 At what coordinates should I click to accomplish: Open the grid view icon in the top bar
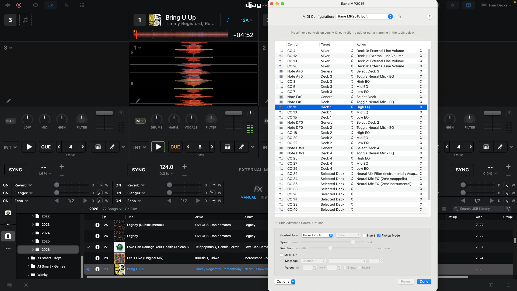pos(82,5)
